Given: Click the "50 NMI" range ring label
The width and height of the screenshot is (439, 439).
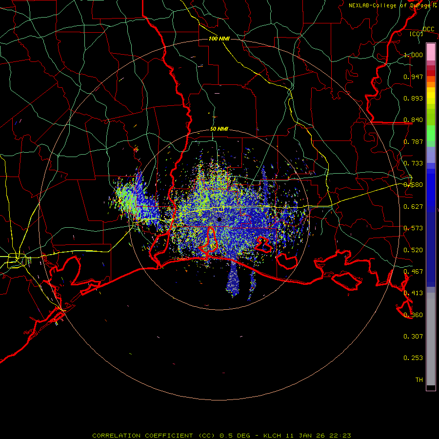Looking at the screenshot, I should (219, 129).
